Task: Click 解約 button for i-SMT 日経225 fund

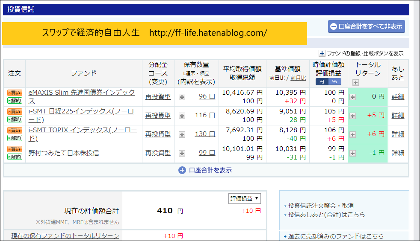Action: [15, 119]
